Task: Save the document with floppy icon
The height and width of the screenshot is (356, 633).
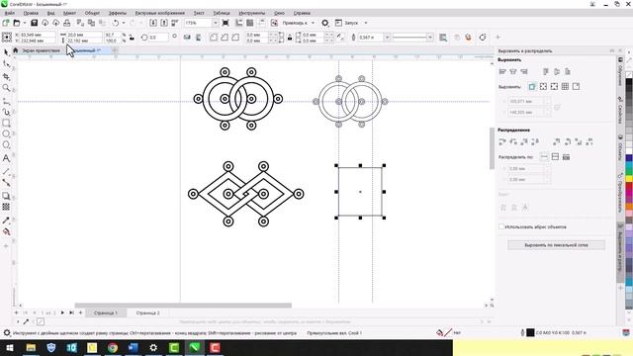Action: pos(34,23)
